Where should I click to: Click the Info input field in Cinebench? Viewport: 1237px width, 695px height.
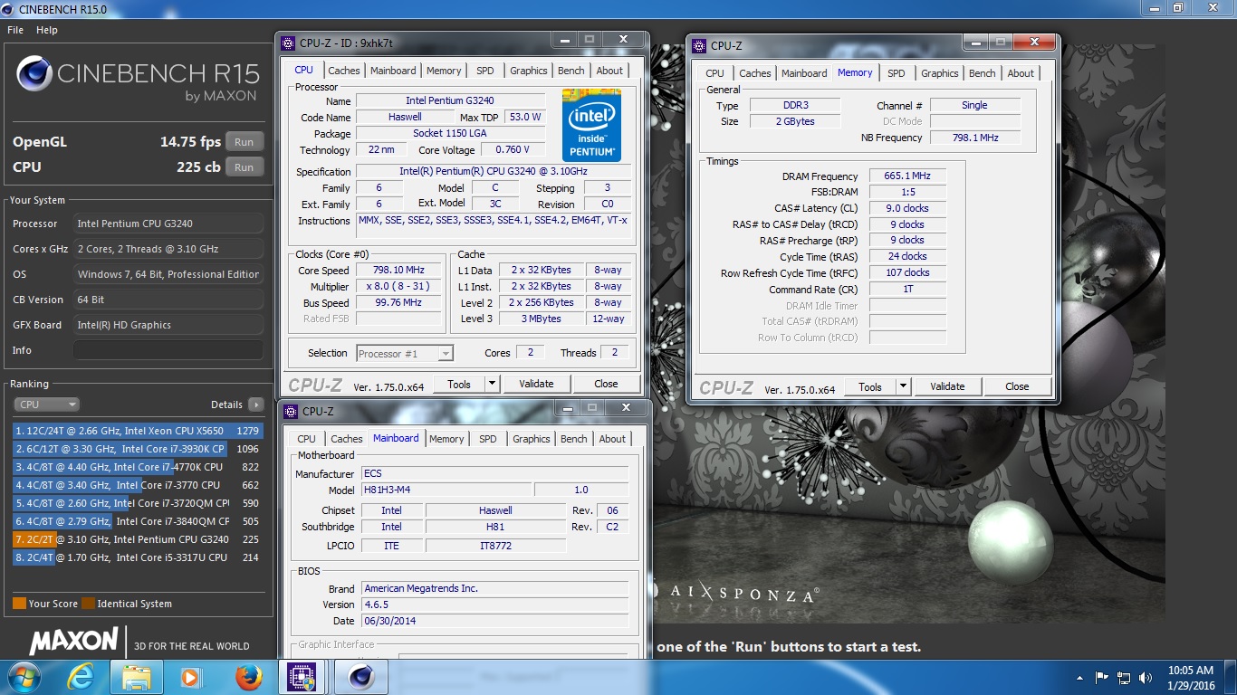pyautogui.click(x=168, y=350)
